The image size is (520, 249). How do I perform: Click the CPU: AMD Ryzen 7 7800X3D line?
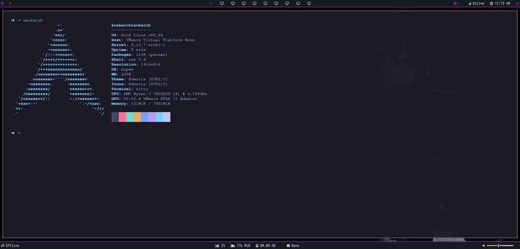[x=159, y=94]
